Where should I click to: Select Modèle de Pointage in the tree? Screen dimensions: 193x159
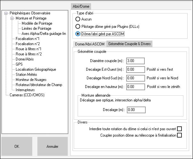[37, 23]
